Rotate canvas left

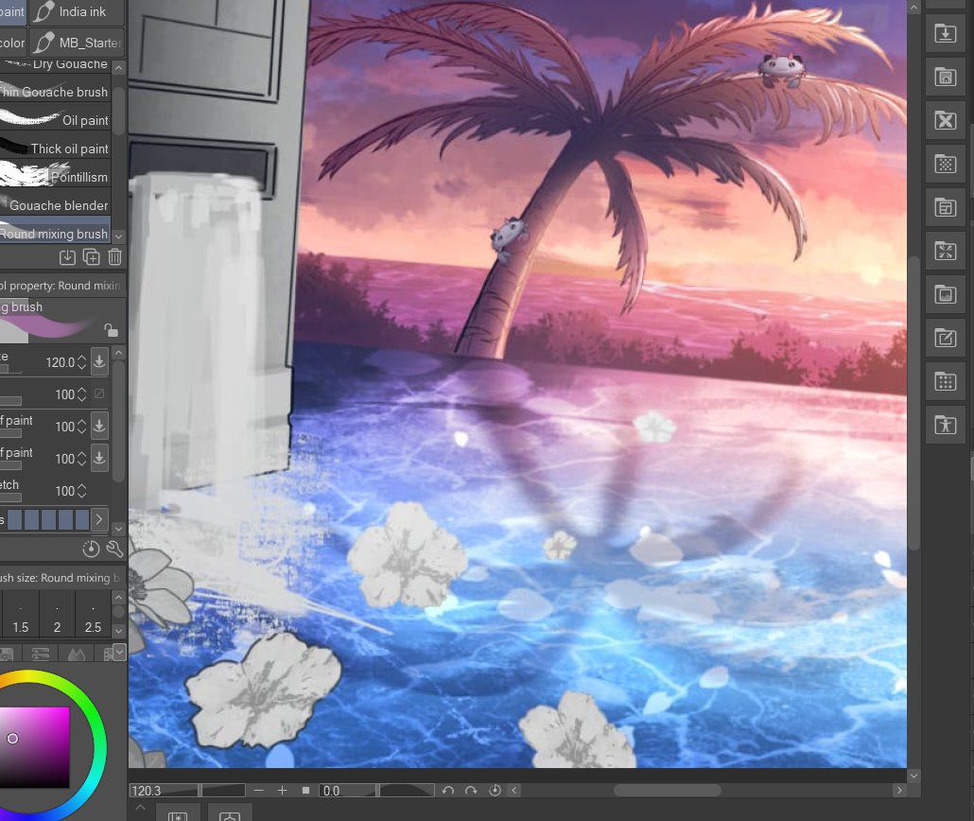(x=448, y=791)
